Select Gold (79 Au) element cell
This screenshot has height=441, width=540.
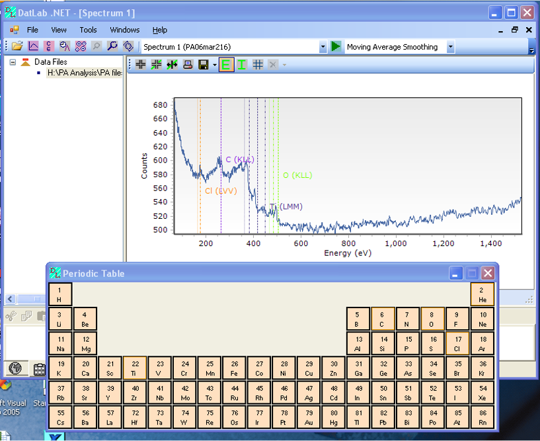tap(309, 417)
